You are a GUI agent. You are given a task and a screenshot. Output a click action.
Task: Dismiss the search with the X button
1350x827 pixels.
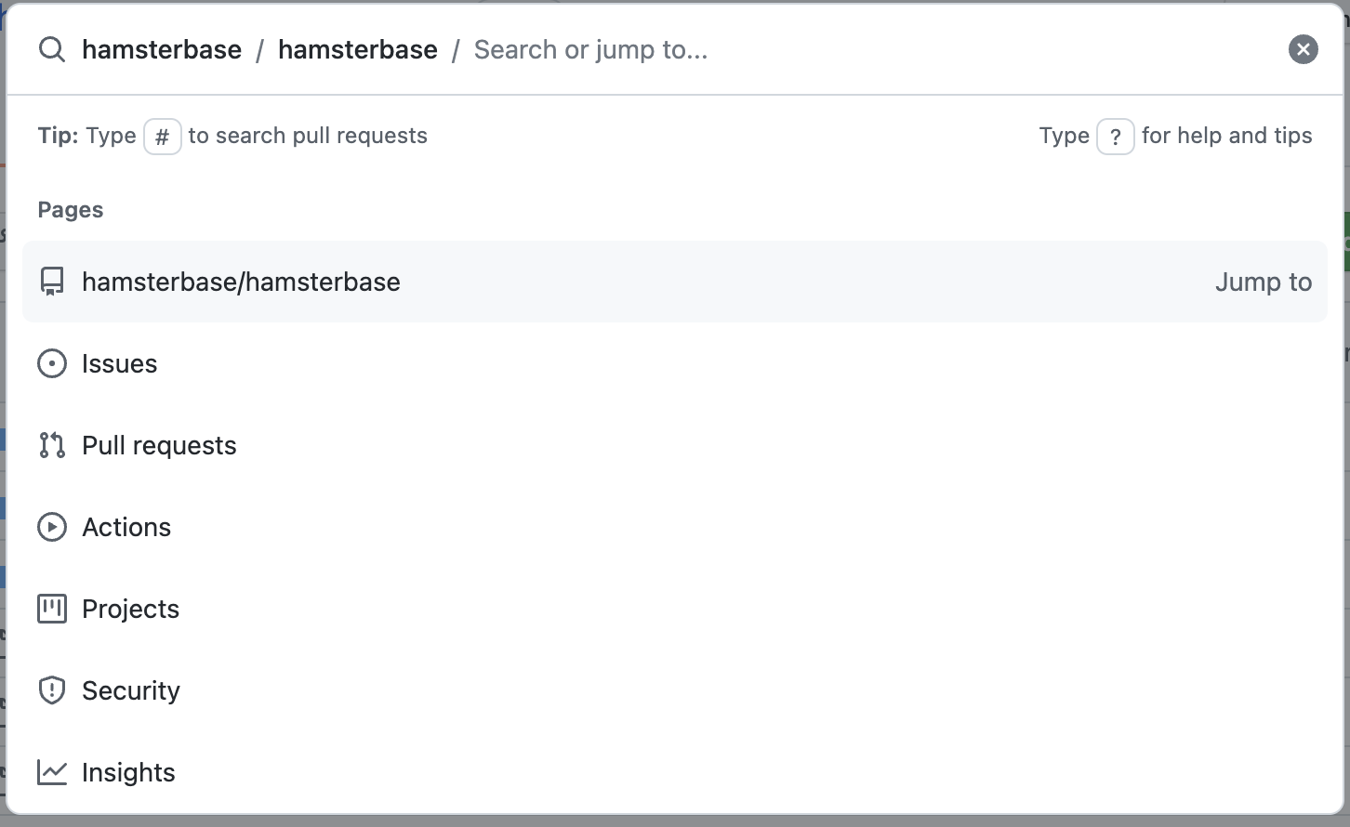pyautogui.click(x=1303, y=49)
